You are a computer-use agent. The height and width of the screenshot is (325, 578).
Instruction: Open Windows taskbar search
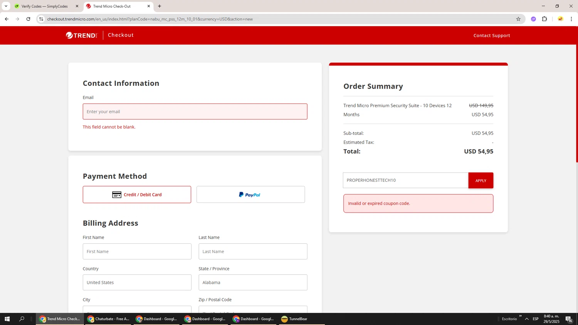click(22, 319)
